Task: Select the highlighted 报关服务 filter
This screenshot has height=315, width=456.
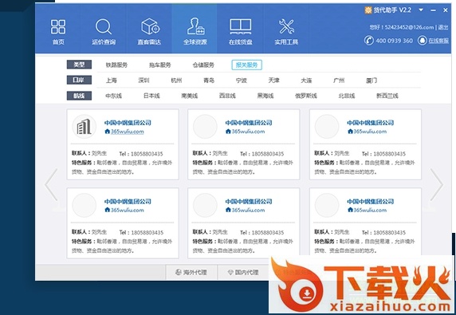Action: pos(247,65)
